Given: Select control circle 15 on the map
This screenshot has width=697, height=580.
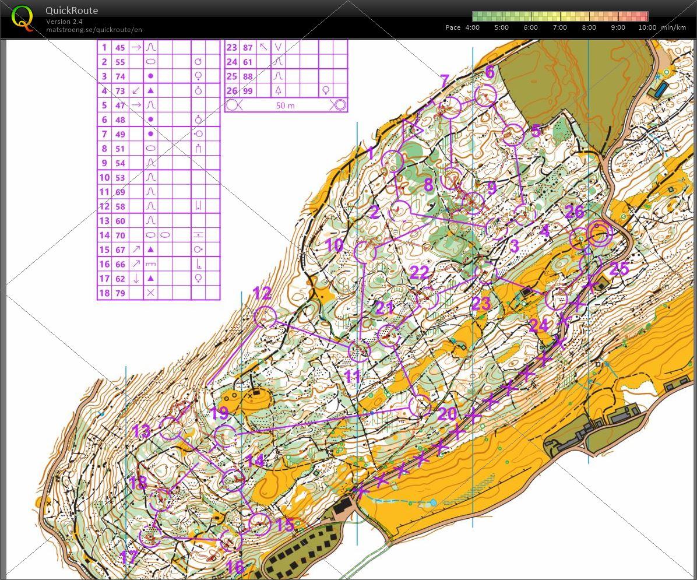Looking at the screenshot, I should (259, 524).
